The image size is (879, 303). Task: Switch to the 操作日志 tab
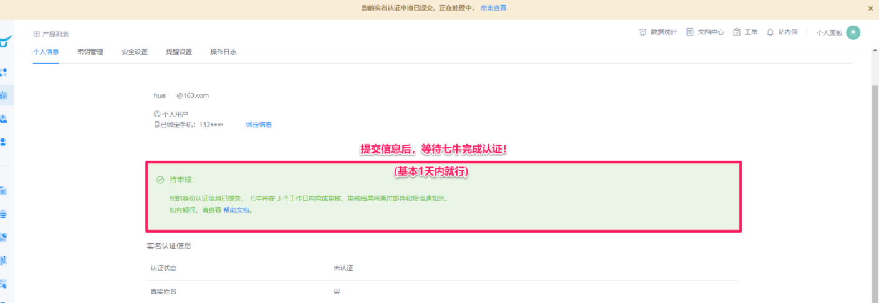click(x=223, y=52)
